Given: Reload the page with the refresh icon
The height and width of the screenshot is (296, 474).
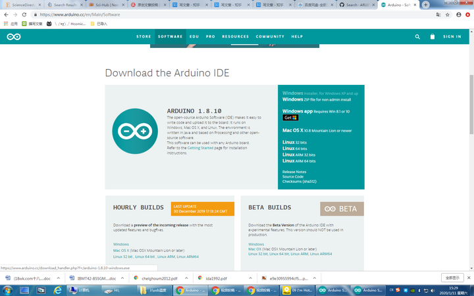Looking at the screenshot, I should 24,14.
